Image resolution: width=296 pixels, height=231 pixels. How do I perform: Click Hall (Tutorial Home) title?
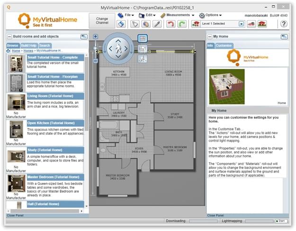coord(43,204)
